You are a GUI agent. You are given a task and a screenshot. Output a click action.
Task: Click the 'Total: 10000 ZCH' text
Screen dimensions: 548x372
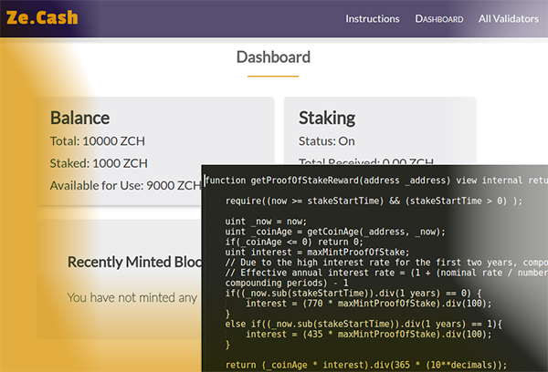(x=97, y=141)
